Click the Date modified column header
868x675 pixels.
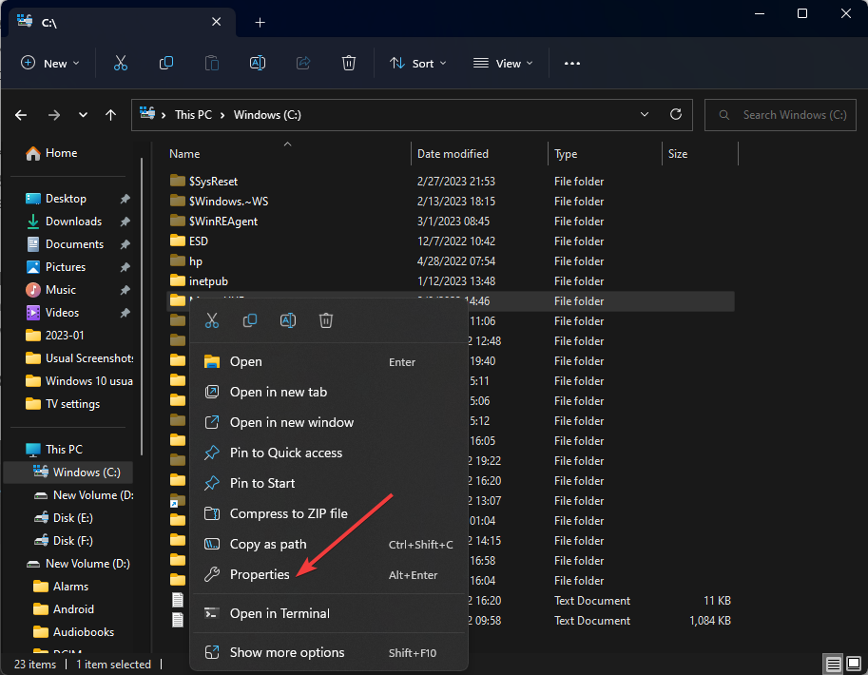coord(453,154)
